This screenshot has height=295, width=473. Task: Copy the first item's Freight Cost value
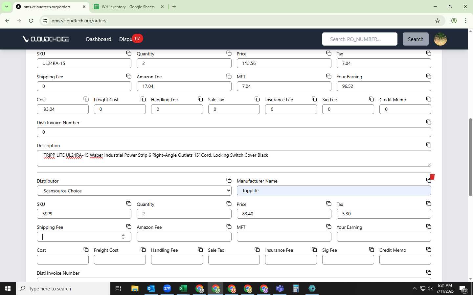[x=143, y=99]
